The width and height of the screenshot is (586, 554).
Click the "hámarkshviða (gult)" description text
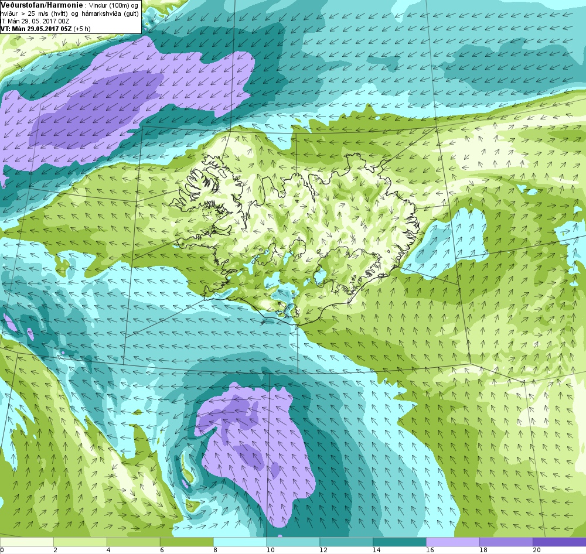[x=110, y=13]
